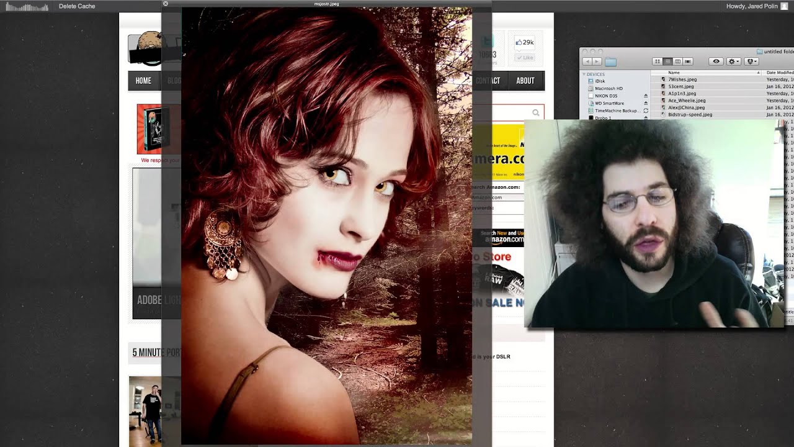The image size is (794, 447).
Task: Close the msjostr.jpeg Quick Look preview
Action: point(166,4)
